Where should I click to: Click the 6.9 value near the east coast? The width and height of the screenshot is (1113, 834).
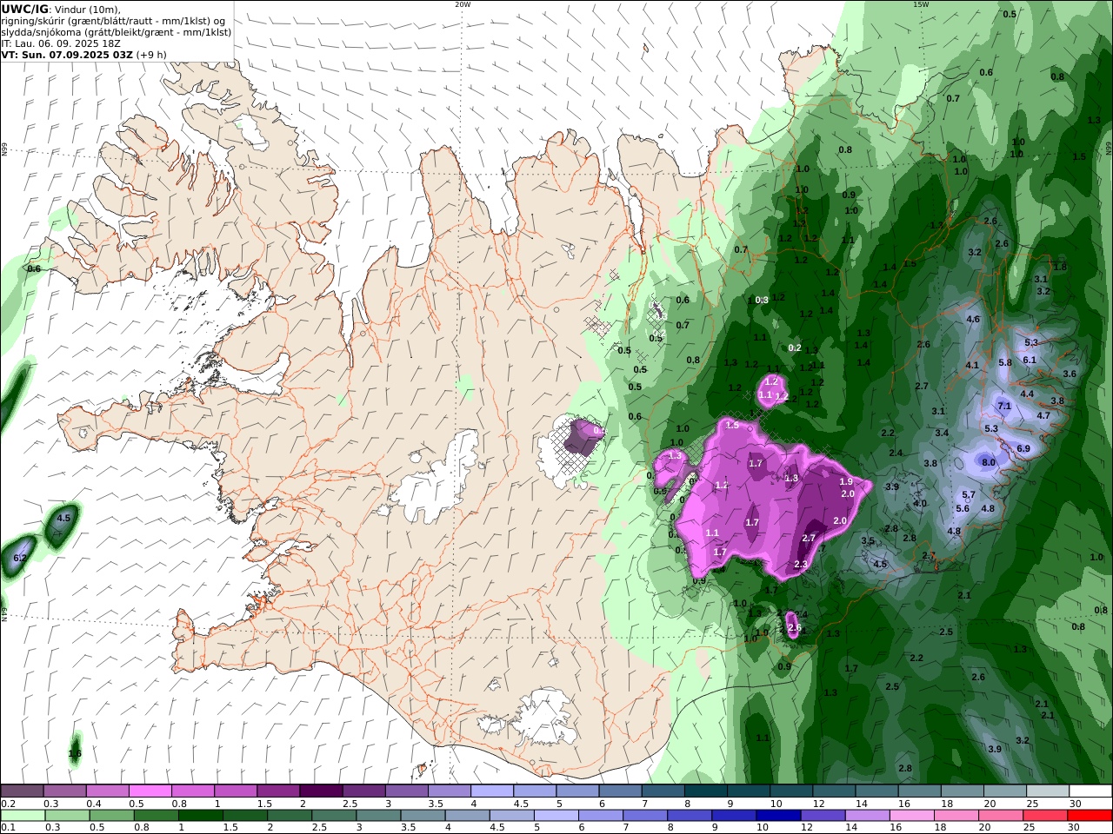click(1023, 448)
